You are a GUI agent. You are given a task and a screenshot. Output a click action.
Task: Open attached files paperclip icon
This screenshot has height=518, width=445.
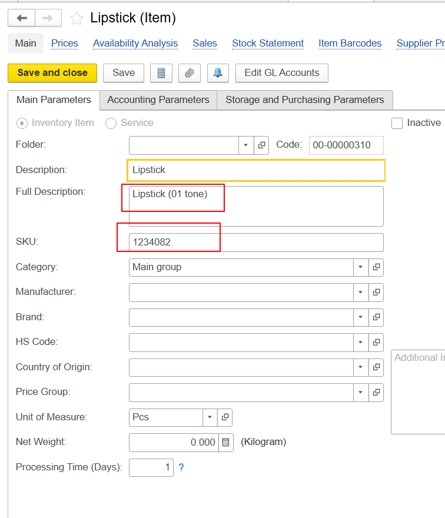pos(190,72)
